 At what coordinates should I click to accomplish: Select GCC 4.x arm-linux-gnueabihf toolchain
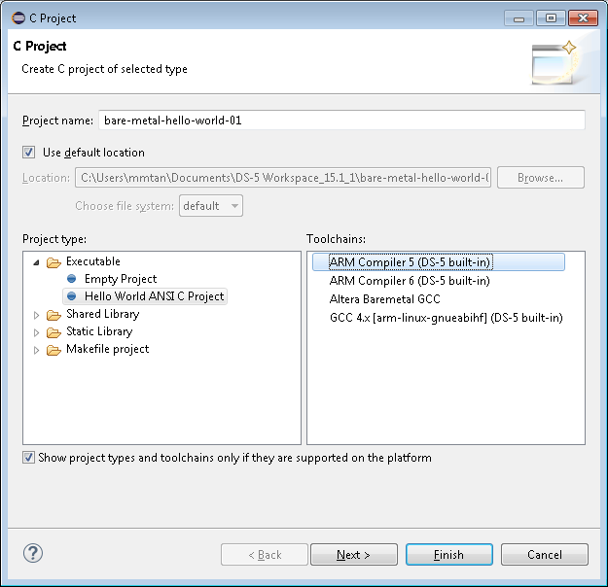[x=446, y=318]
